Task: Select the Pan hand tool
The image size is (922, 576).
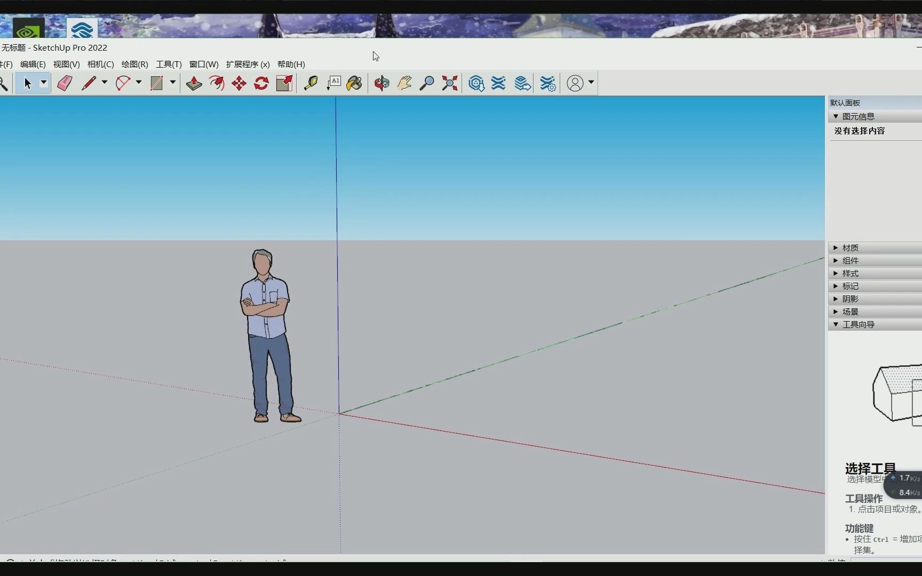Action: pos(404,83)
